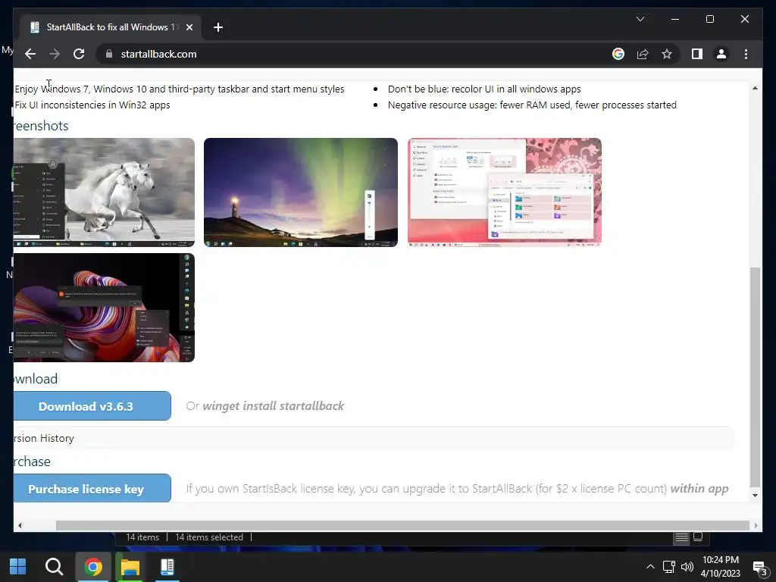Image resolution: width=776 pixels, height=582 pixels.
Task: Click the Purchase license key button
Action: click(92, 489)
